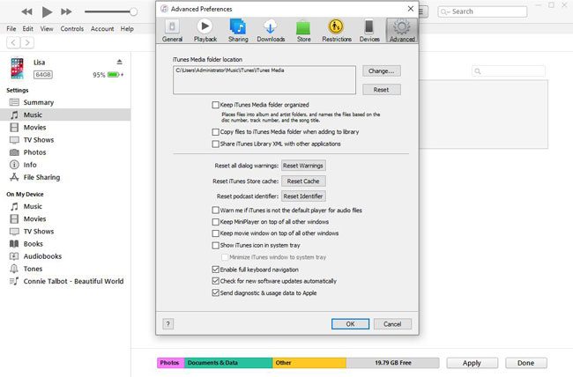Click the rewind previous track button
The height and width of the screenshot is (377, 573).
(x=26, y=11)
